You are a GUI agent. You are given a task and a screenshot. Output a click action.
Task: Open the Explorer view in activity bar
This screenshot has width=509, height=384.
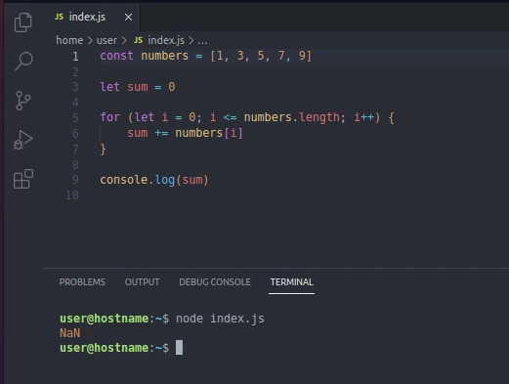click(23, 22)
